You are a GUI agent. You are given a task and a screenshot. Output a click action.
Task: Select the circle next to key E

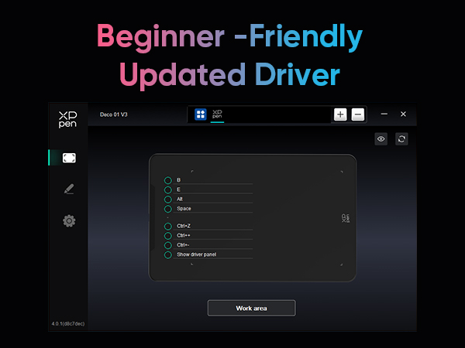(x=167, y=189)
